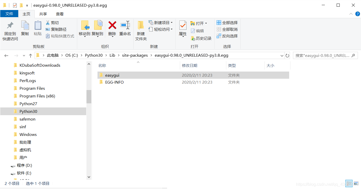Screen dimensions: 361x189
Task: Open the 文件 (File) menu
Action: pos(9,14)
